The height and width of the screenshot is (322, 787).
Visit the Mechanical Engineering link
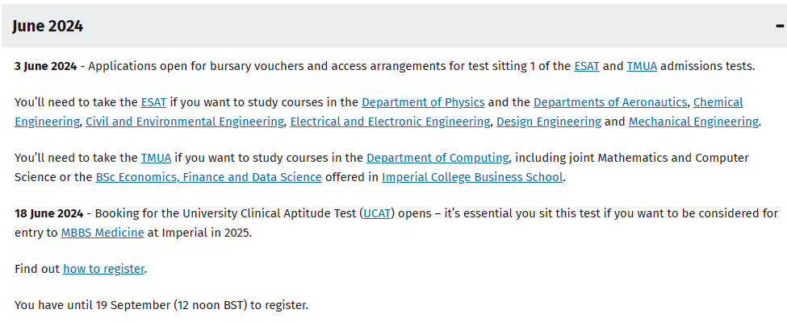[693, 122]
